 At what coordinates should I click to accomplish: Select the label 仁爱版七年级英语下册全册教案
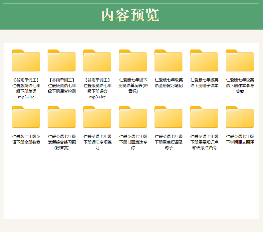coord(26,139)
